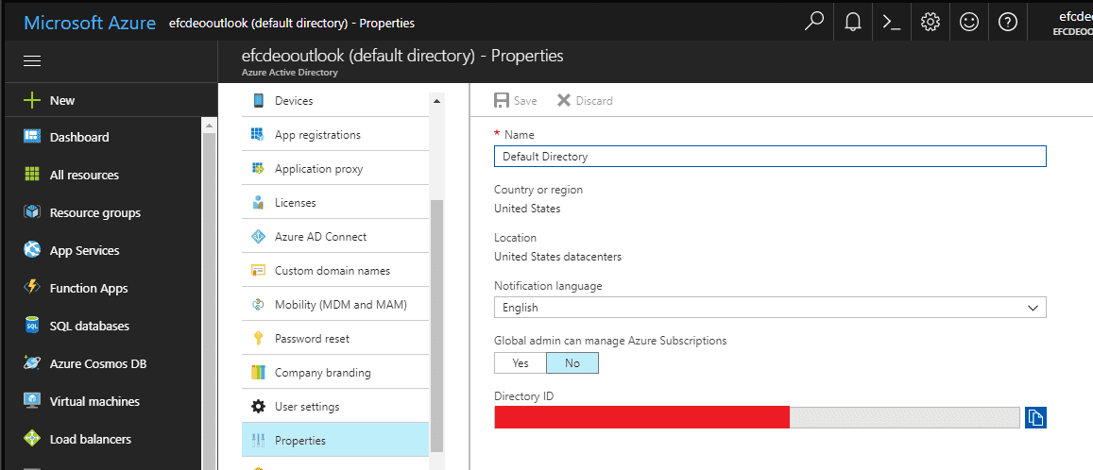Click the Load balancers diamond icon
Screen dimensions: 1093x470
click(32, 439)
